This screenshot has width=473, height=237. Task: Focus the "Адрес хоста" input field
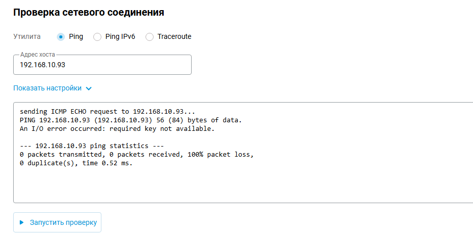click(102, 65)
